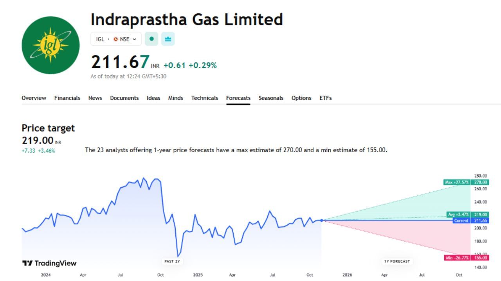Go to the Options tab
The height and width of the screenshot is (281, 501).
(x=301, y=98)
